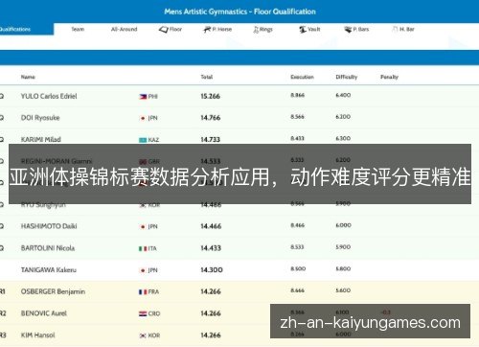The width and height of the screenshot is (479, 347).
Task: Click the Kazakhstan flag beside KAZ
Action: [x=143, y=140]
